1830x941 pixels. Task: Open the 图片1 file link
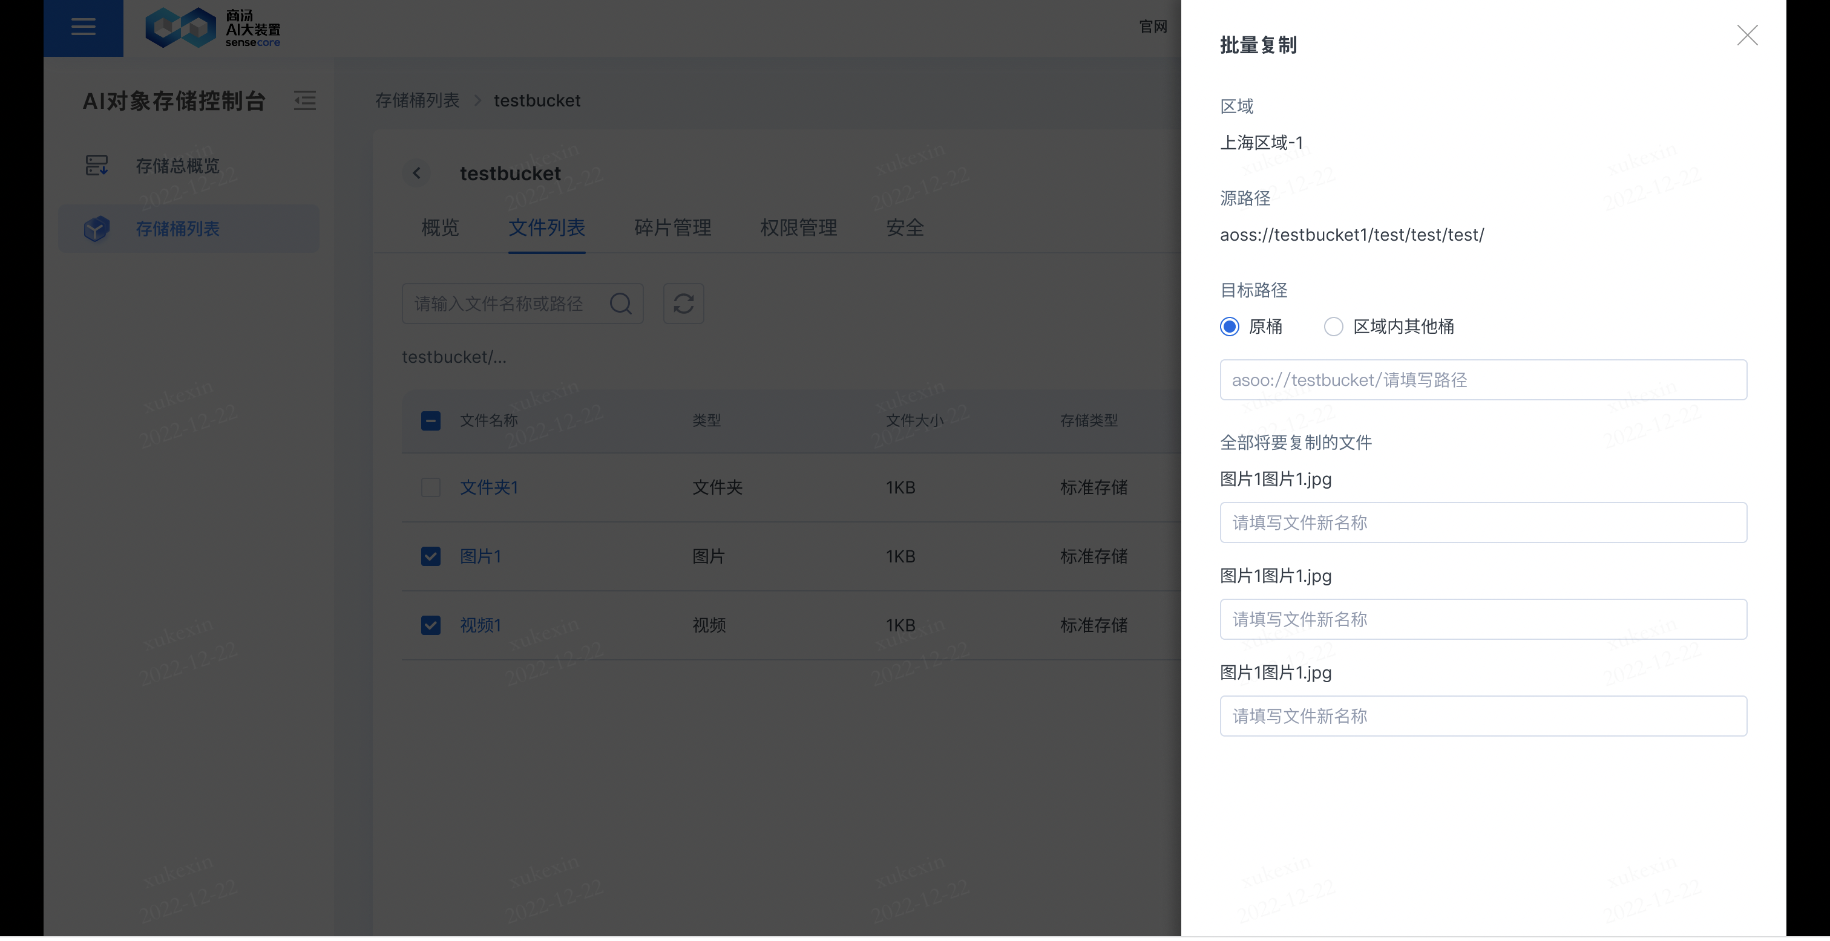pos(480,556)
